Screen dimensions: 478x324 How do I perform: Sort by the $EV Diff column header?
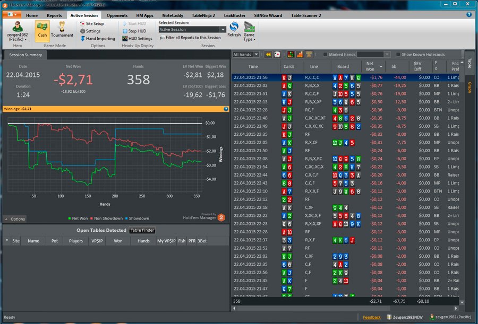coord(417,66)
